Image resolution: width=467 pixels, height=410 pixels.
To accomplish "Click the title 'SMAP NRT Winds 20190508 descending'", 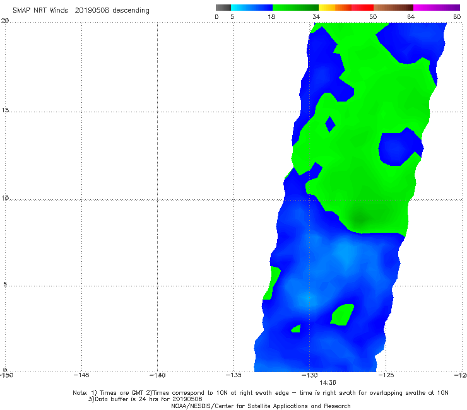I will pyautogui.click(x=81, y=11).
